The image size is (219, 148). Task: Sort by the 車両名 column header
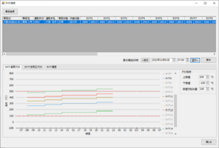click(27, 18)
